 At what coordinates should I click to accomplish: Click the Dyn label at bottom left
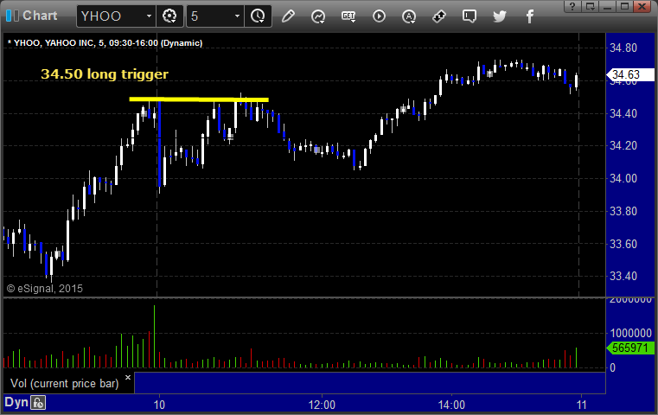point(16,402)
